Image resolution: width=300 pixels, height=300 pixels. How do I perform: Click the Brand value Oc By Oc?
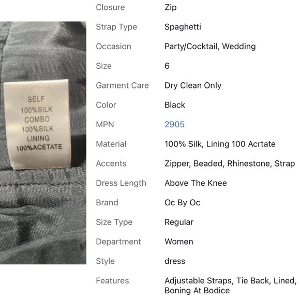183,203
